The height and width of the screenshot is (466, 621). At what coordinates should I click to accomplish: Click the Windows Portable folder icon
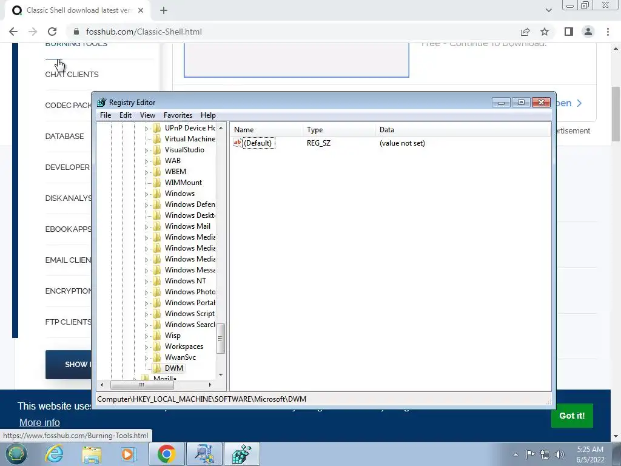coord(157,302)
